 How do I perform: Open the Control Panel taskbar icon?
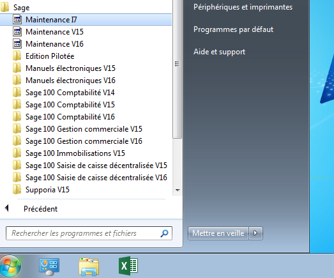[49, 266]
